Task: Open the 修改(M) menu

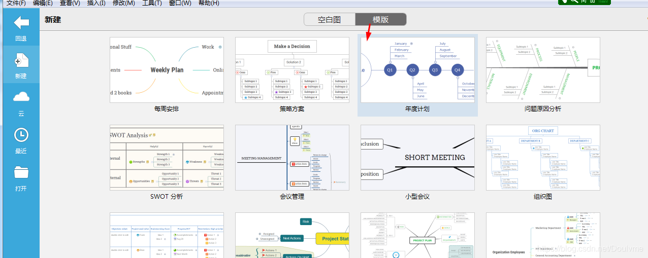Action: pyautogui.click(x=123, y=3)
